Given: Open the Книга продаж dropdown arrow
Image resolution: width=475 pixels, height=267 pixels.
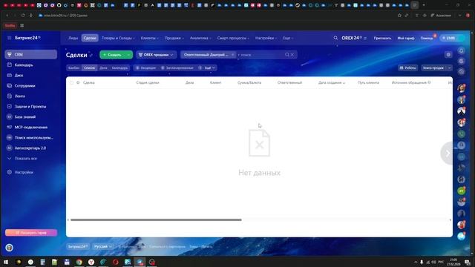Looking at the screenshot, I should click(x=449, y=67).
